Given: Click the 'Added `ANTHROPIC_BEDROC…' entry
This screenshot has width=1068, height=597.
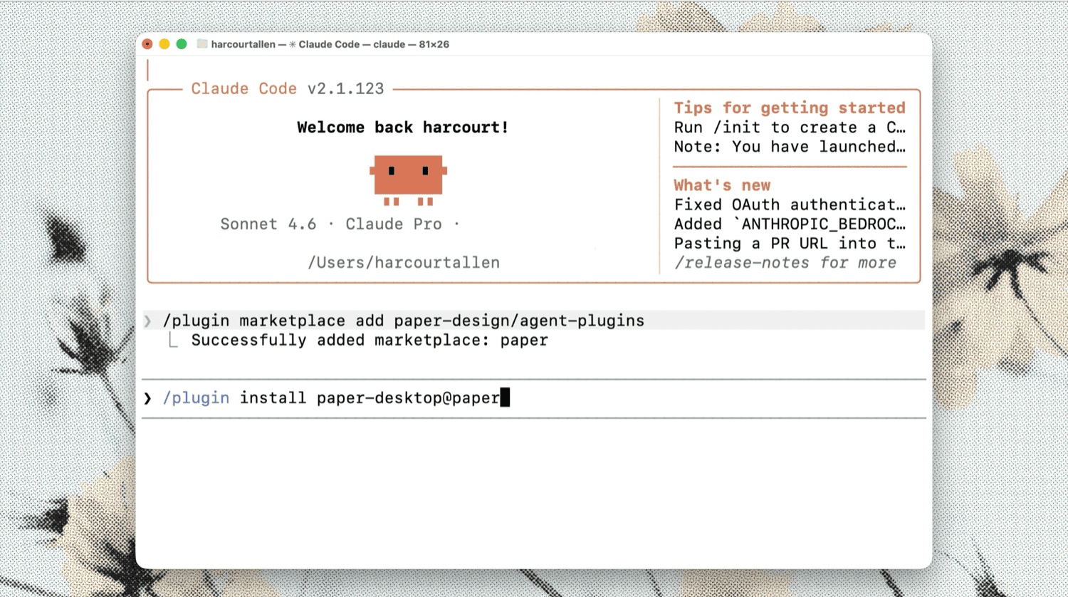Looking at the screenshot, I should tap(790, 224).
